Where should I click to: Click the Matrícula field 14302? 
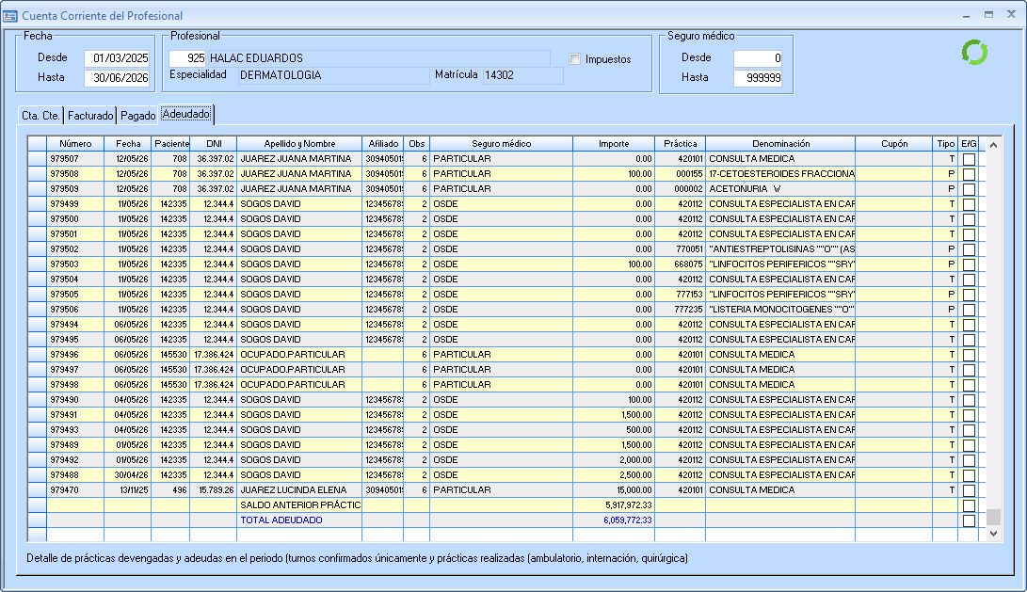coord(522,75)
